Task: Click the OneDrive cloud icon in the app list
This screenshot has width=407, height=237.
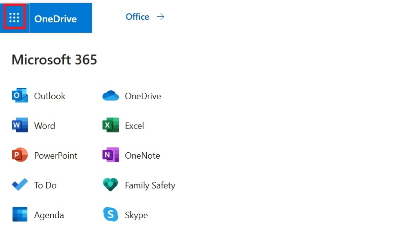Action: [x=110, y=96]
